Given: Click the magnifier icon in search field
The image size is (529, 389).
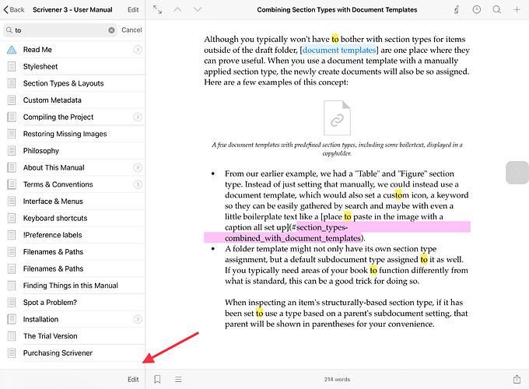Looking at the screenshot, I should tap(9, 30).
